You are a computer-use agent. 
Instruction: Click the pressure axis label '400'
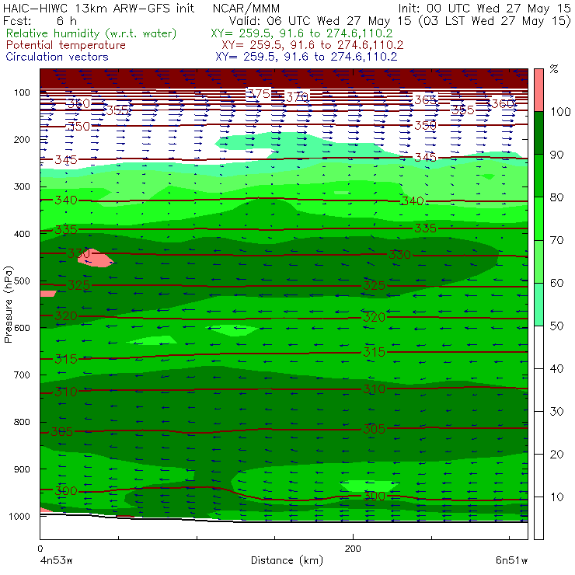pyautogui.click(x=22, y=234)
